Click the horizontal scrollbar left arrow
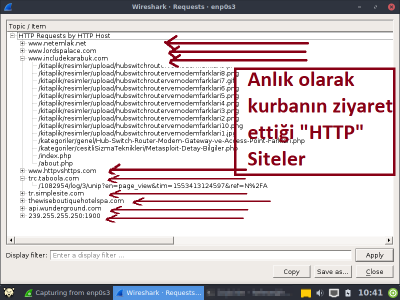The width and height of the screenshot is (400, 300). point(10,240)
